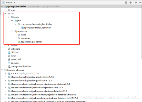This screenshot has height=102, width=142.
Task: Select the .gitignore file name
Action: pos(15,49)
